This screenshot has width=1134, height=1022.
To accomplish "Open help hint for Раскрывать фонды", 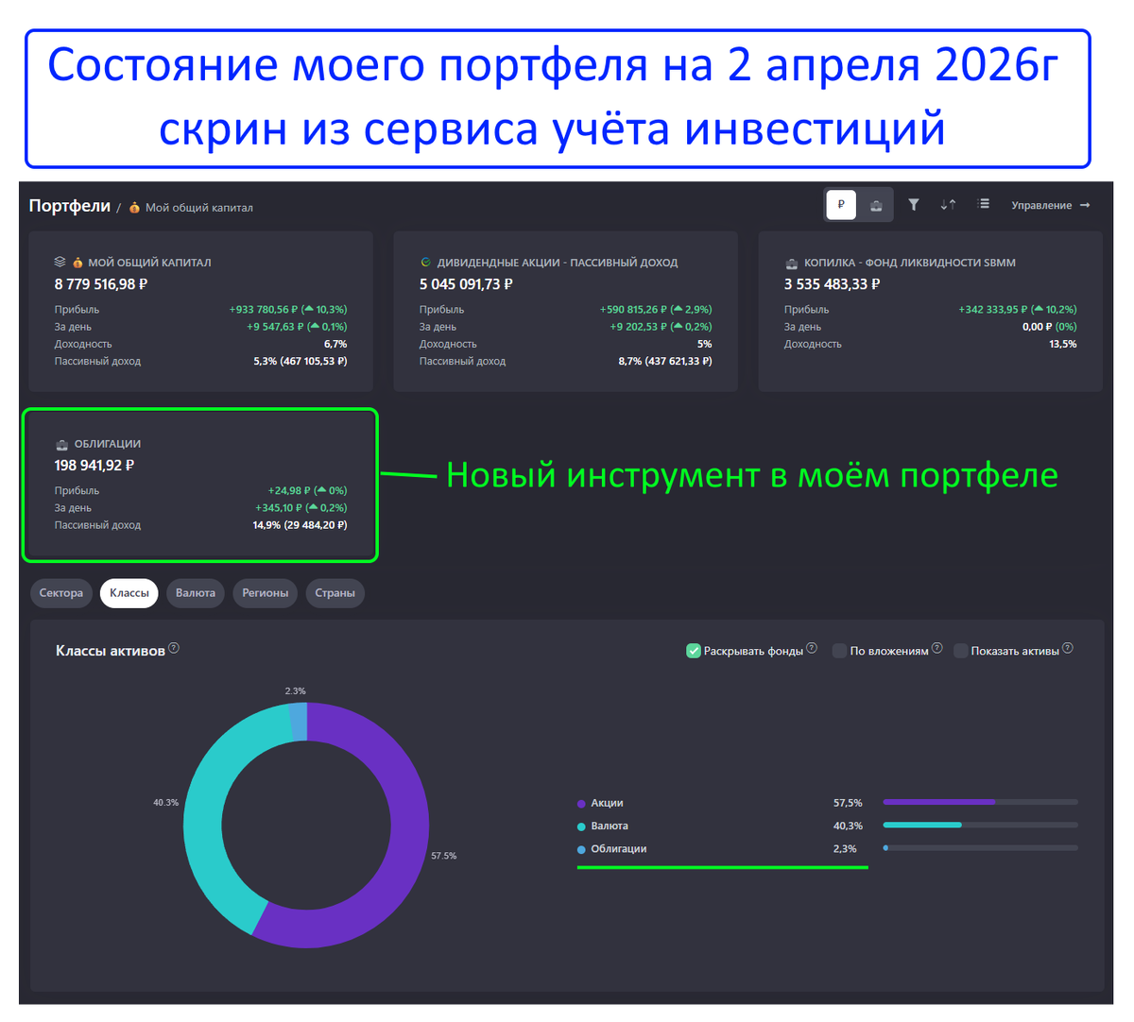I will 812,648.
